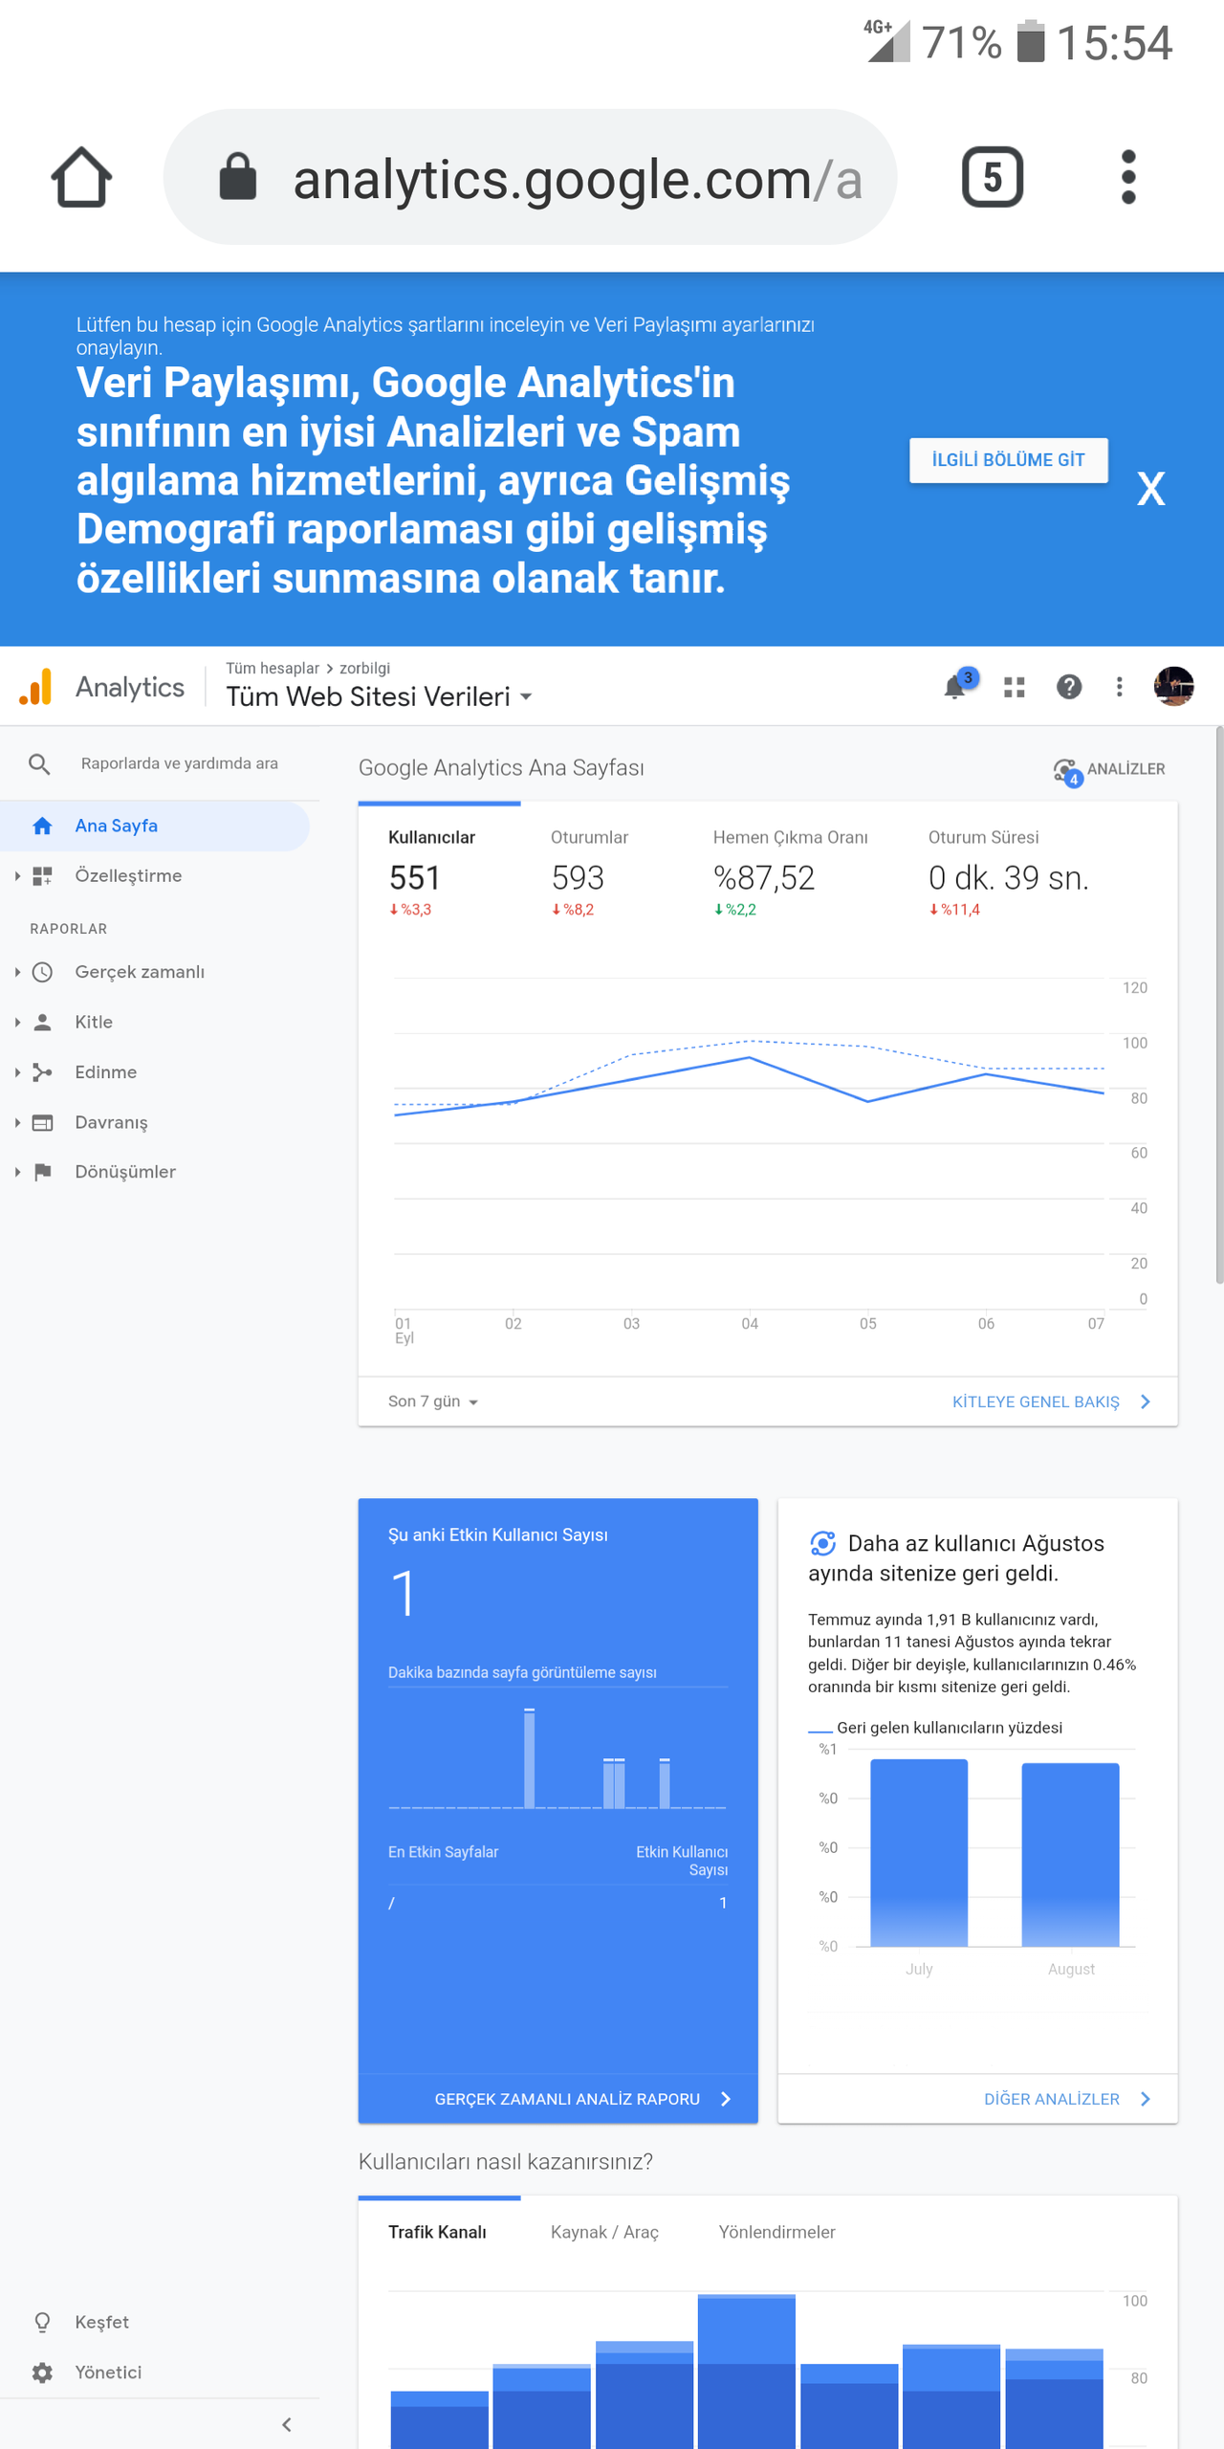The width and height of the screenshot is (1224, 2449).
Task: Click the İLGİLİ BÖLÜME GİT button
Action: coord(1009,460)
